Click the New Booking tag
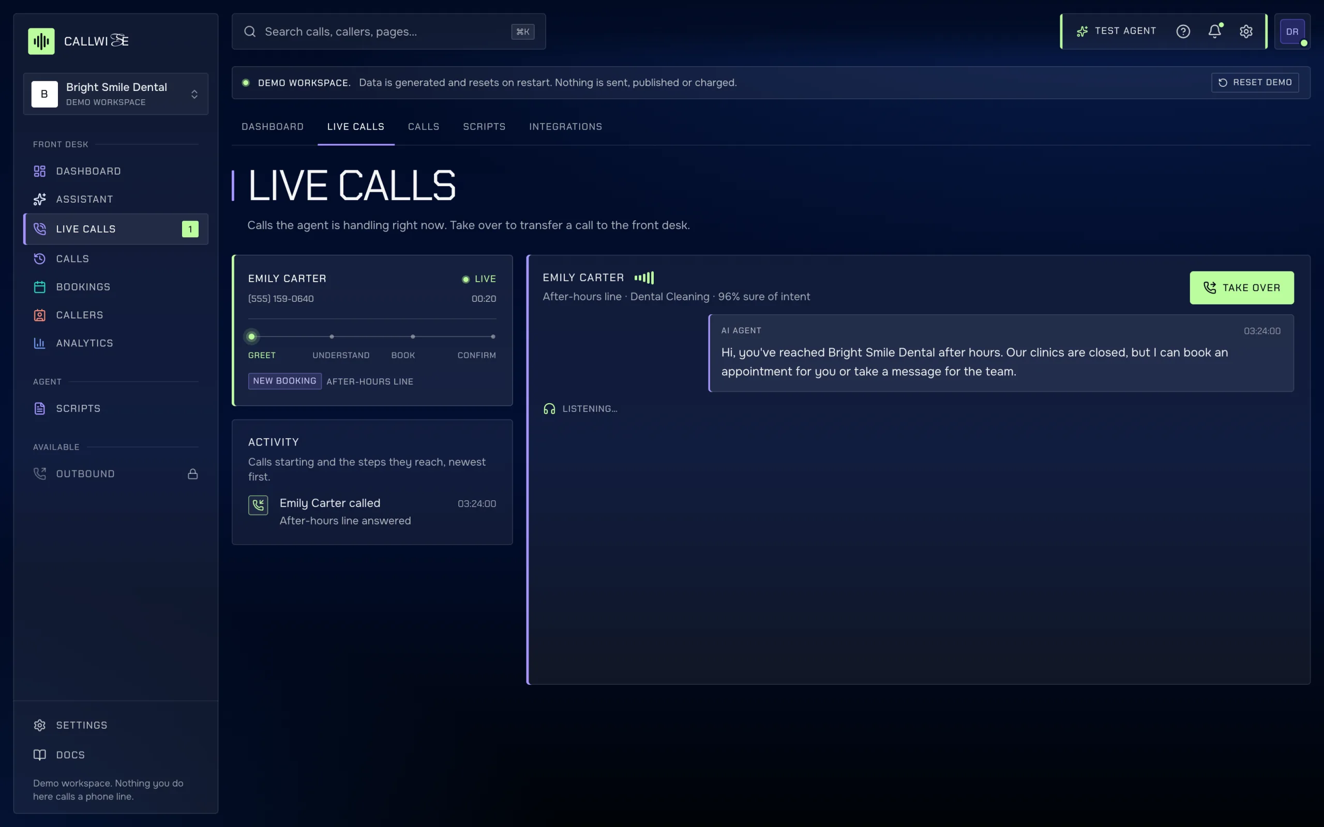The image size is (1324, 827). (x=284, y=381)
